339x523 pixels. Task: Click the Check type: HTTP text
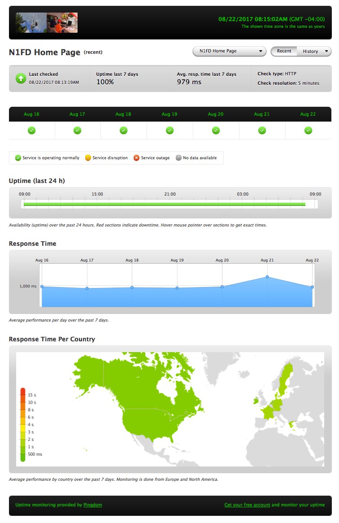pyautogui.click(x=277, y=74)
